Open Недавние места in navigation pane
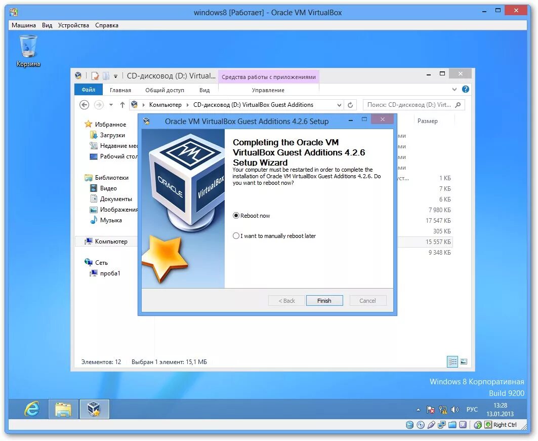 coord(113,145)
